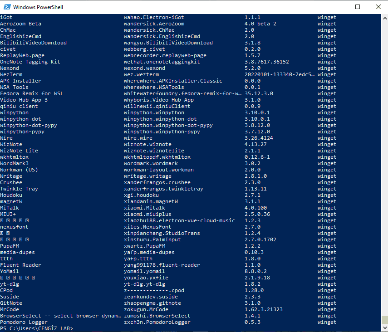The image size is (388, 332).
Task: Click the prompt line PS C:\Users\CENGİZ LAB>
Action: pyautogui.click(x=37, y=328)
